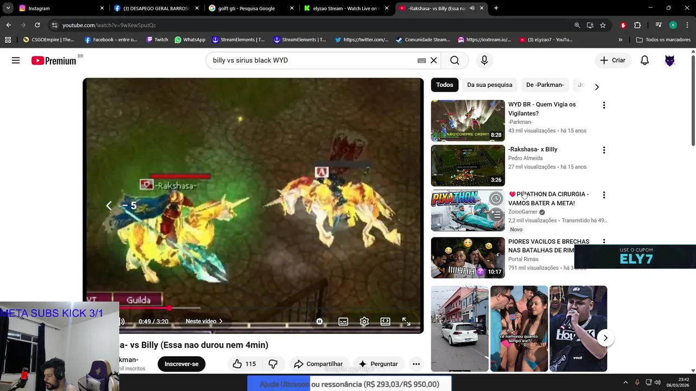The image size is (696, 391).
Task: View site information icon in address bar
Action: [x=54, y=25]
